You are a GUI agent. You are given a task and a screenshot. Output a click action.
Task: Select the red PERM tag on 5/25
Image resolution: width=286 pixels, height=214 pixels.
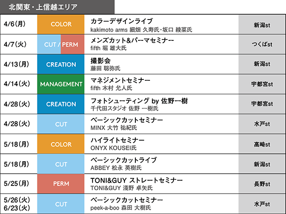click(x=61, y=183)
